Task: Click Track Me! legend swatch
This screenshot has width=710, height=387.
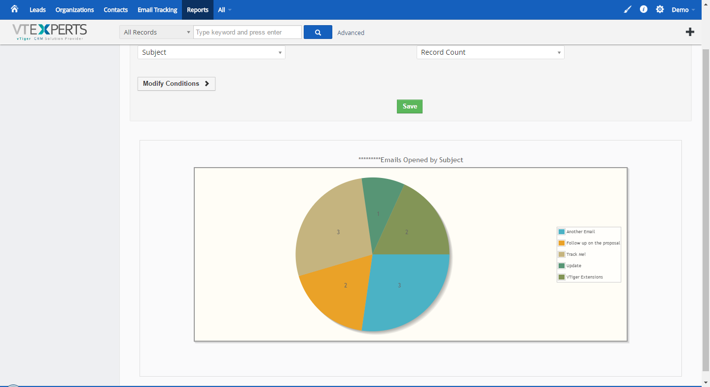Action: point(562,254)
